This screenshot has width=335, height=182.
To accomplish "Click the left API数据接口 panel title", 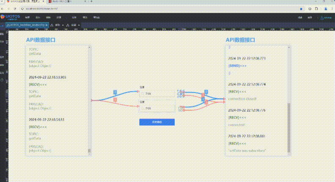I will click(41, 40).
